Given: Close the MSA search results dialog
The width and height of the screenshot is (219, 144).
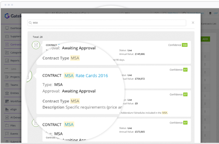Looking at the screenshot, I should pyautogui.click(x=193, y=23).
